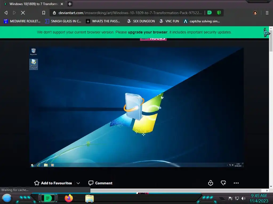Click the Comment button
Screen dimensions: 273x204
coord(100,183)
